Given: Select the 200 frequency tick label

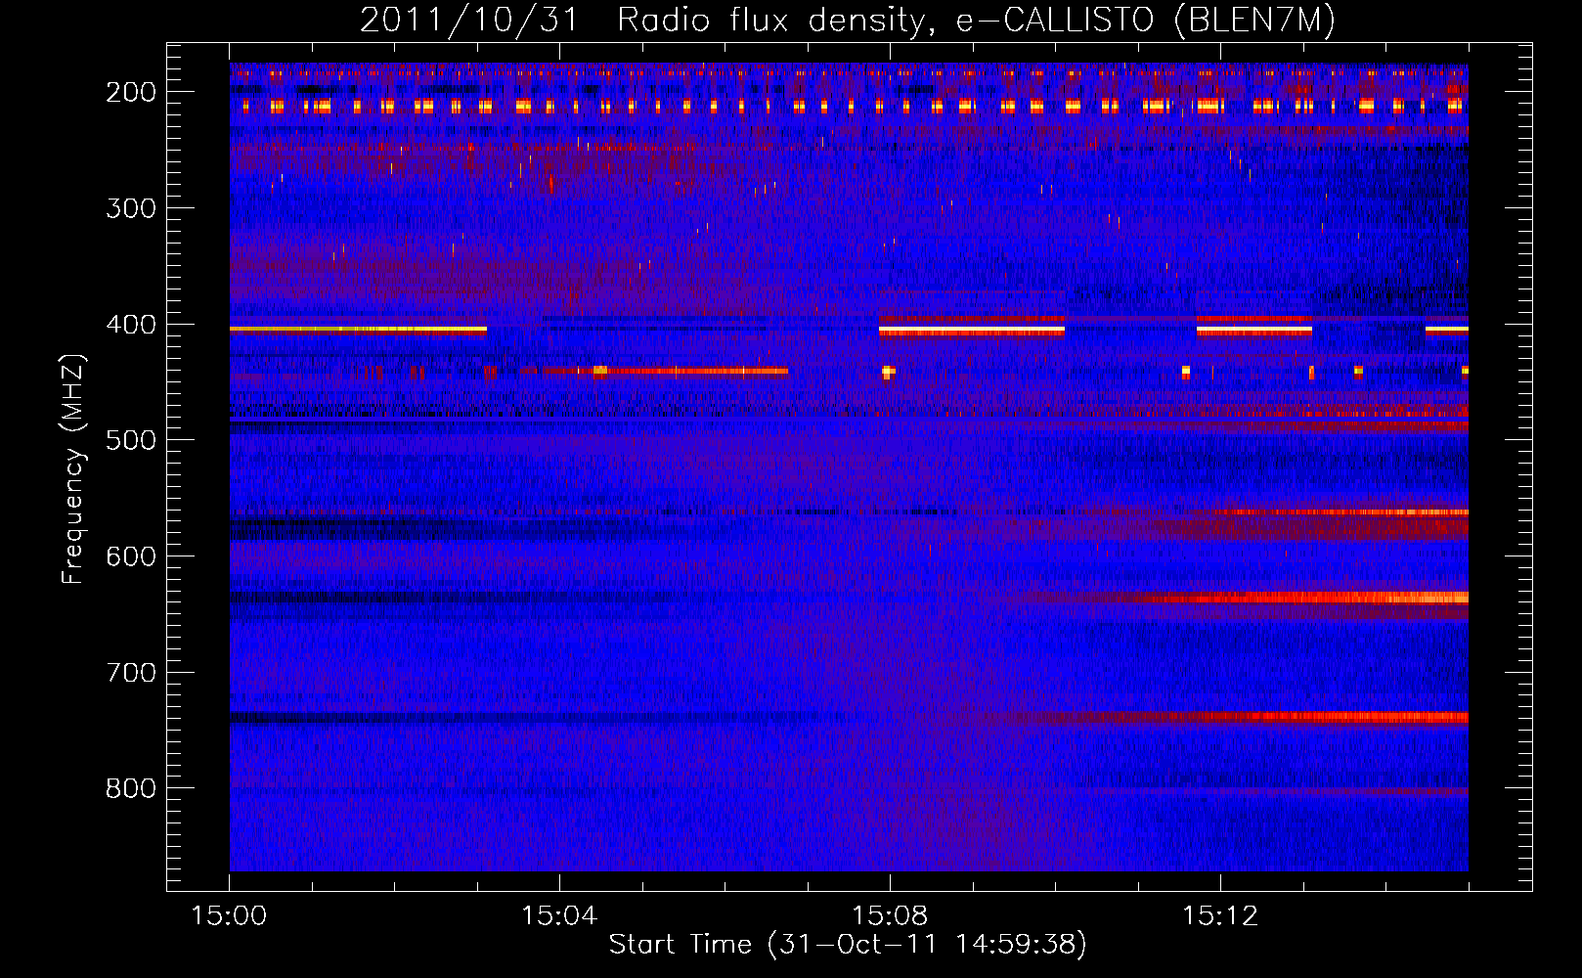Looking at the screenshot, I should [131, 92].
